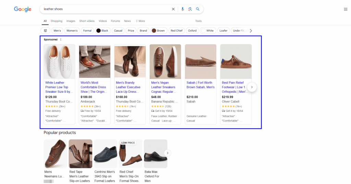Open Best Pain Relief Footwear link
The width and height of the screenshot is (351, 184).
point(235,87)
